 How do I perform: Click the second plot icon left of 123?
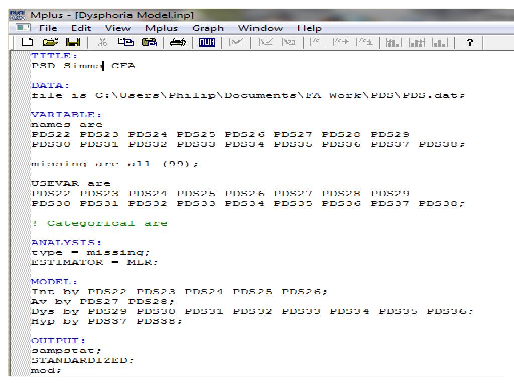[266, 42]
